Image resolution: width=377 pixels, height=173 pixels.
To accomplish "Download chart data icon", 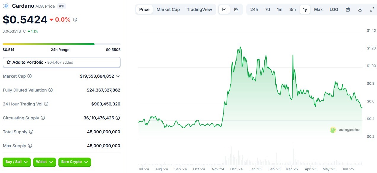I will click(360, 9).
